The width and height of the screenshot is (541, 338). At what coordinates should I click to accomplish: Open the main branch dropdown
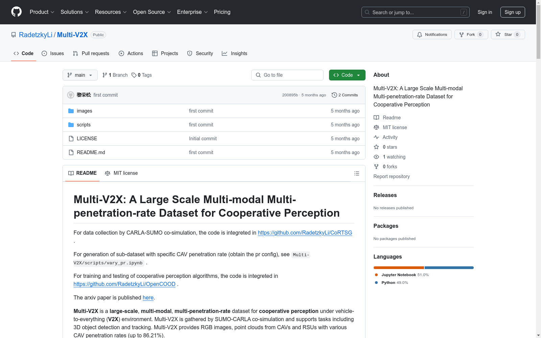tap(80, 75)
